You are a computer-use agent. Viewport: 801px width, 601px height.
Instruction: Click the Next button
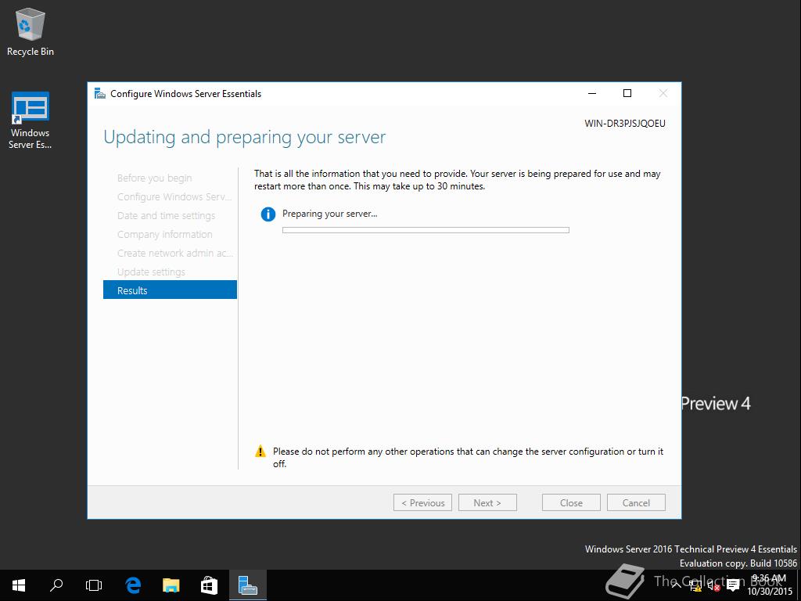click(x=487, y=503)
